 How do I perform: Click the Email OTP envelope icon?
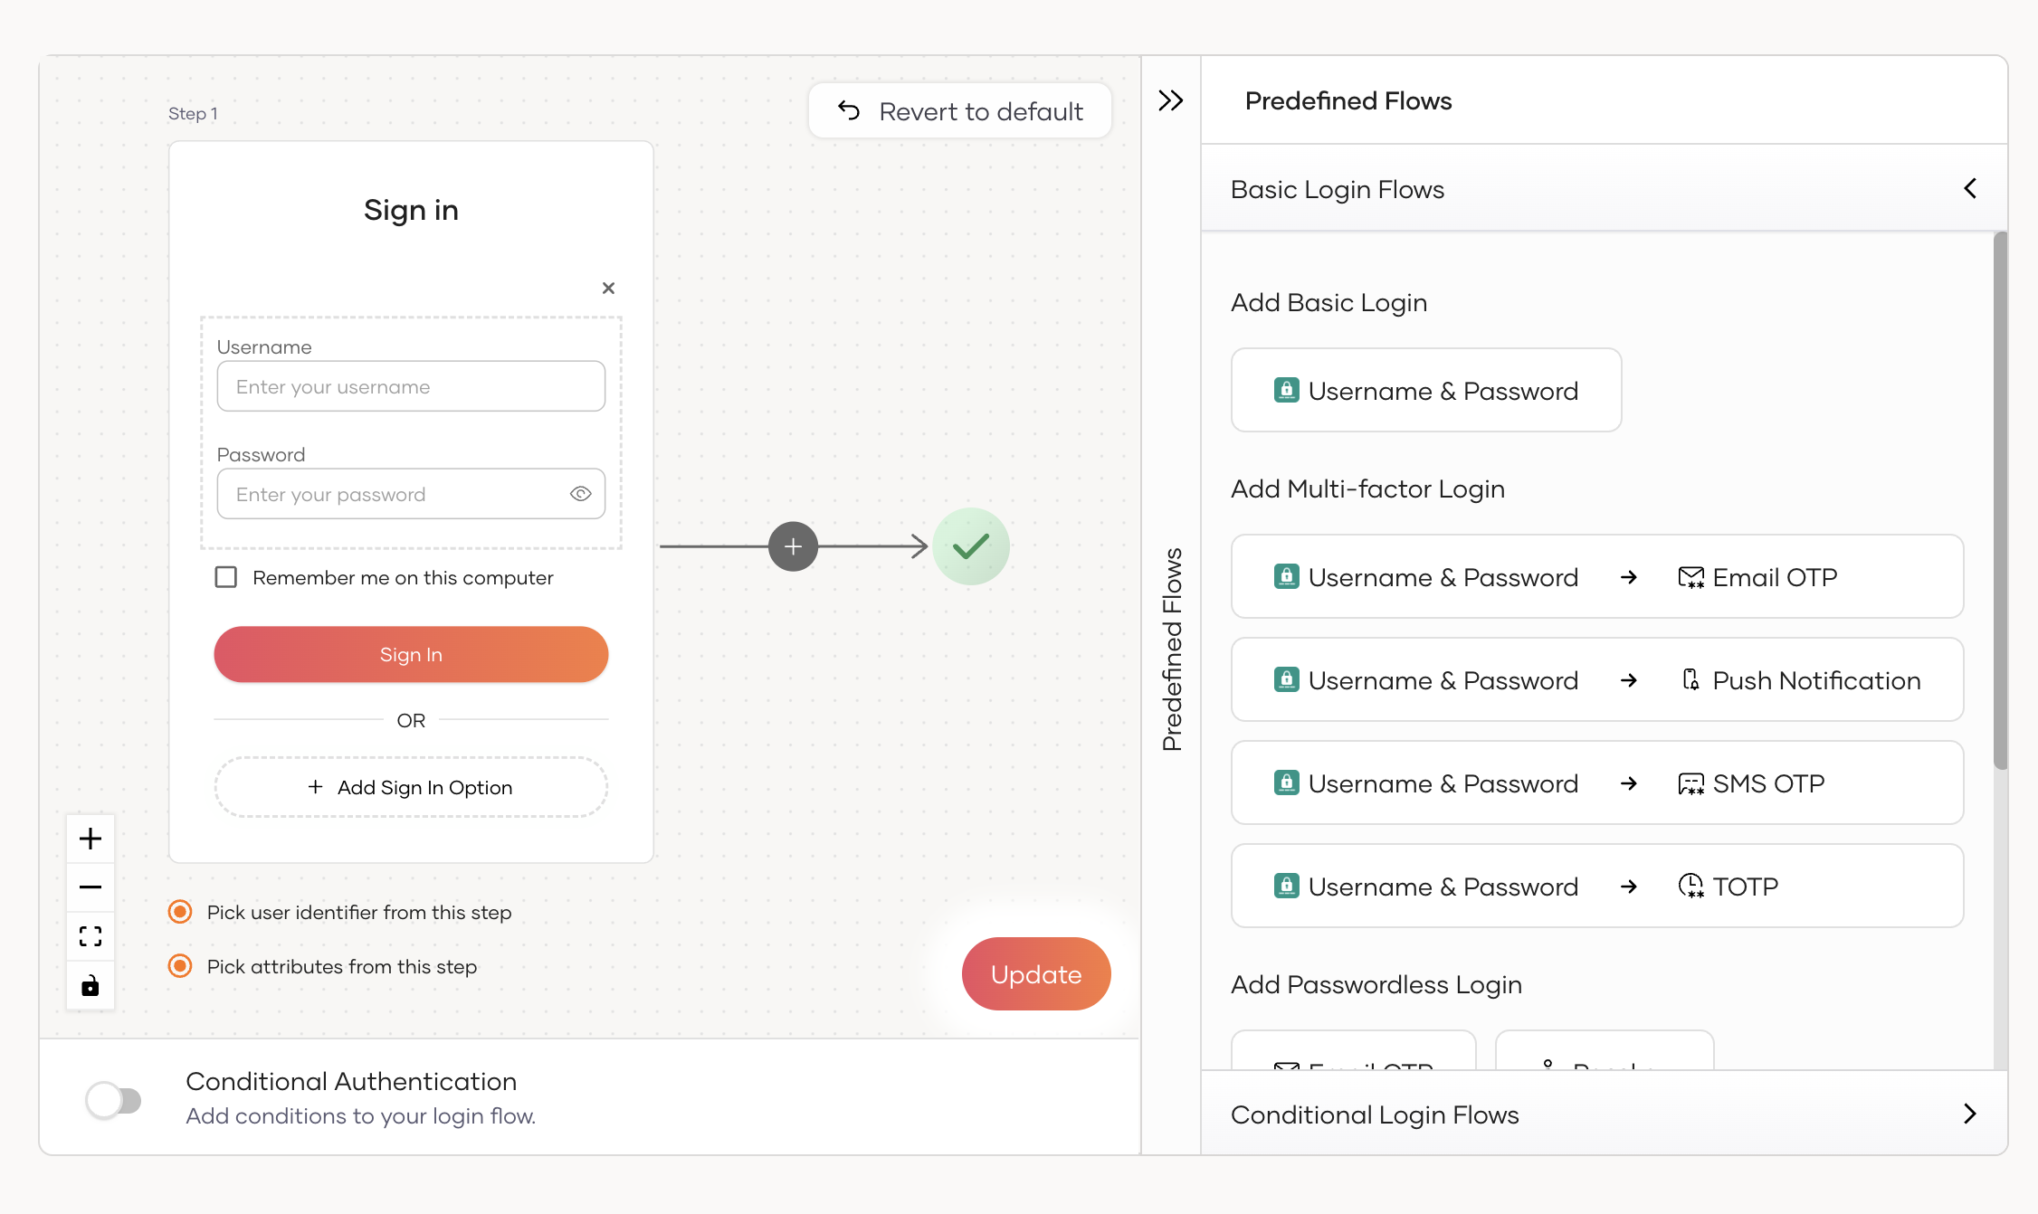pos(1690,577)
